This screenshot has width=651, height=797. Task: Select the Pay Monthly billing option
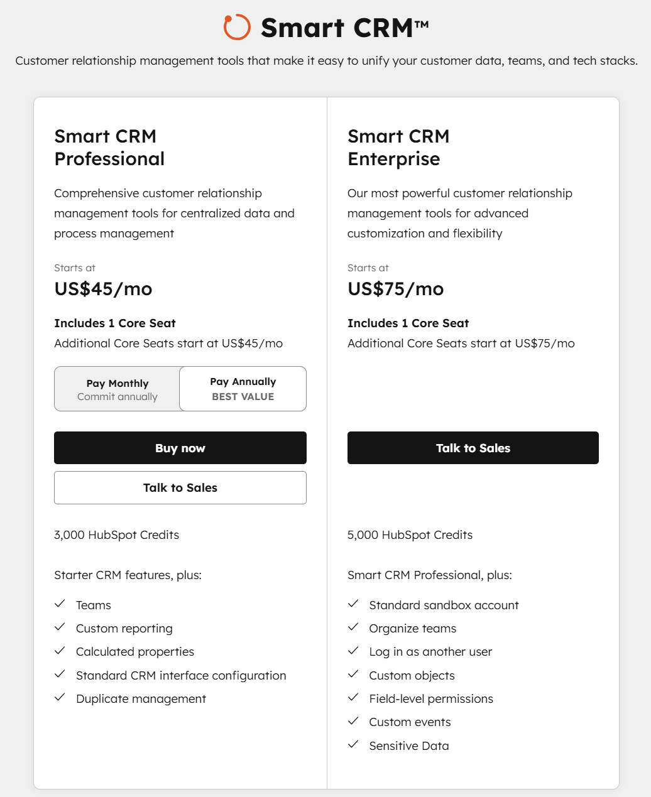[x=118, y=389]
